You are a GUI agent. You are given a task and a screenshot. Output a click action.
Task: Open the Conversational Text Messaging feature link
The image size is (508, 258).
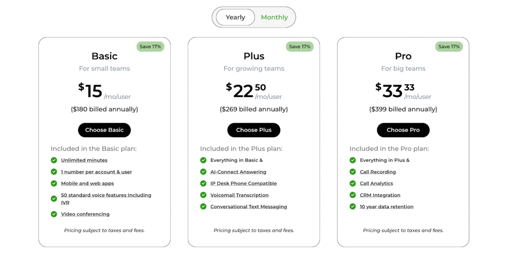point(249,207)
